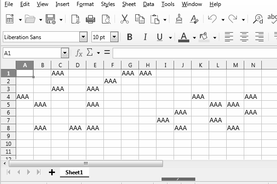The image size is (277, 184).
Task: Click the Clone formatting paintbrush icon
Action: pos(179,19)
